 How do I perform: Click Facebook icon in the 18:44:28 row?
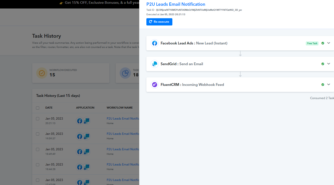click(80, 167)
